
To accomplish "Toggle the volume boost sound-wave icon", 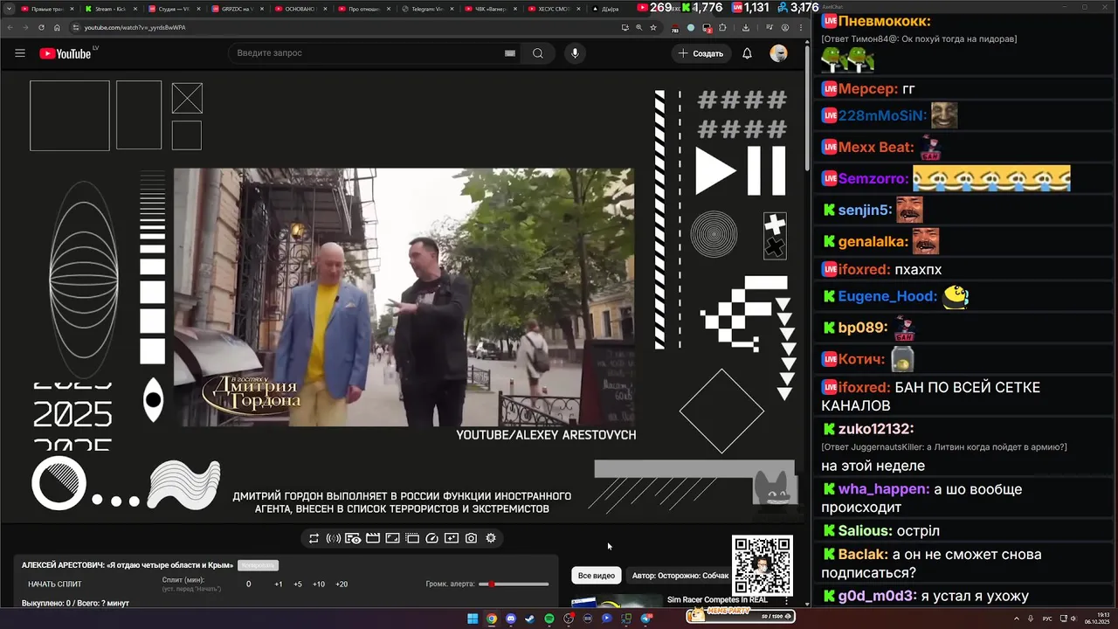I will coord(333,538).
